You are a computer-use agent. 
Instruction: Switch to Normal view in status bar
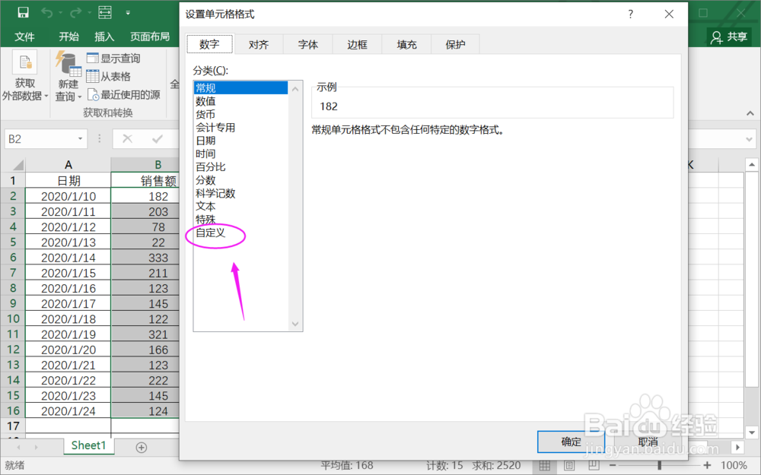545,466
